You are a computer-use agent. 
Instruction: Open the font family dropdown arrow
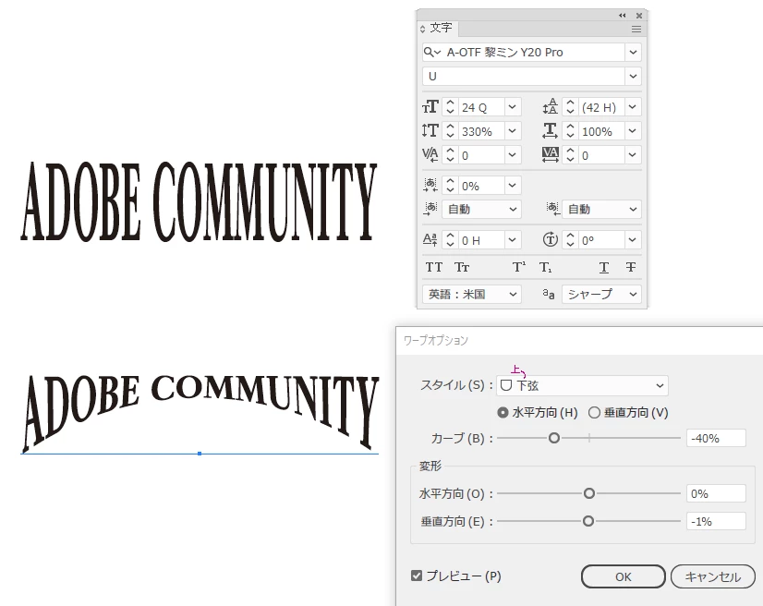click(633, 52)
